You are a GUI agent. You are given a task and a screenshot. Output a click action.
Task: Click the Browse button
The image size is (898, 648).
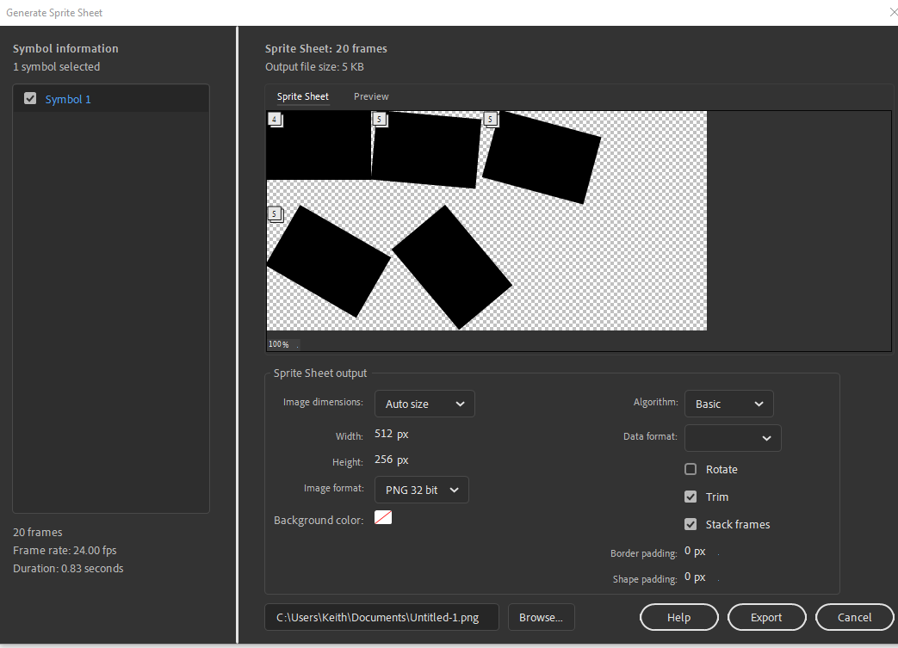[x=541, y=617]
